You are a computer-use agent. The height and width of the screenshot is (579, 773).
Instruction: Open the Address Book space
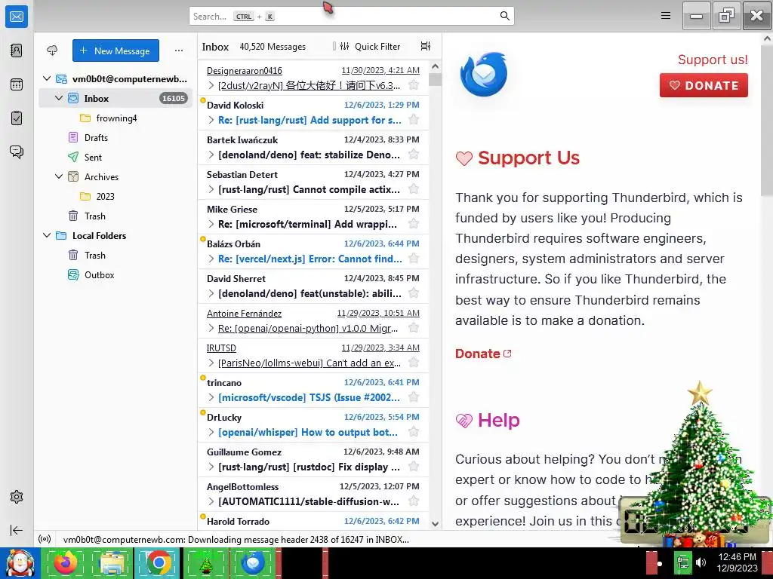click(x=17, y=51)
